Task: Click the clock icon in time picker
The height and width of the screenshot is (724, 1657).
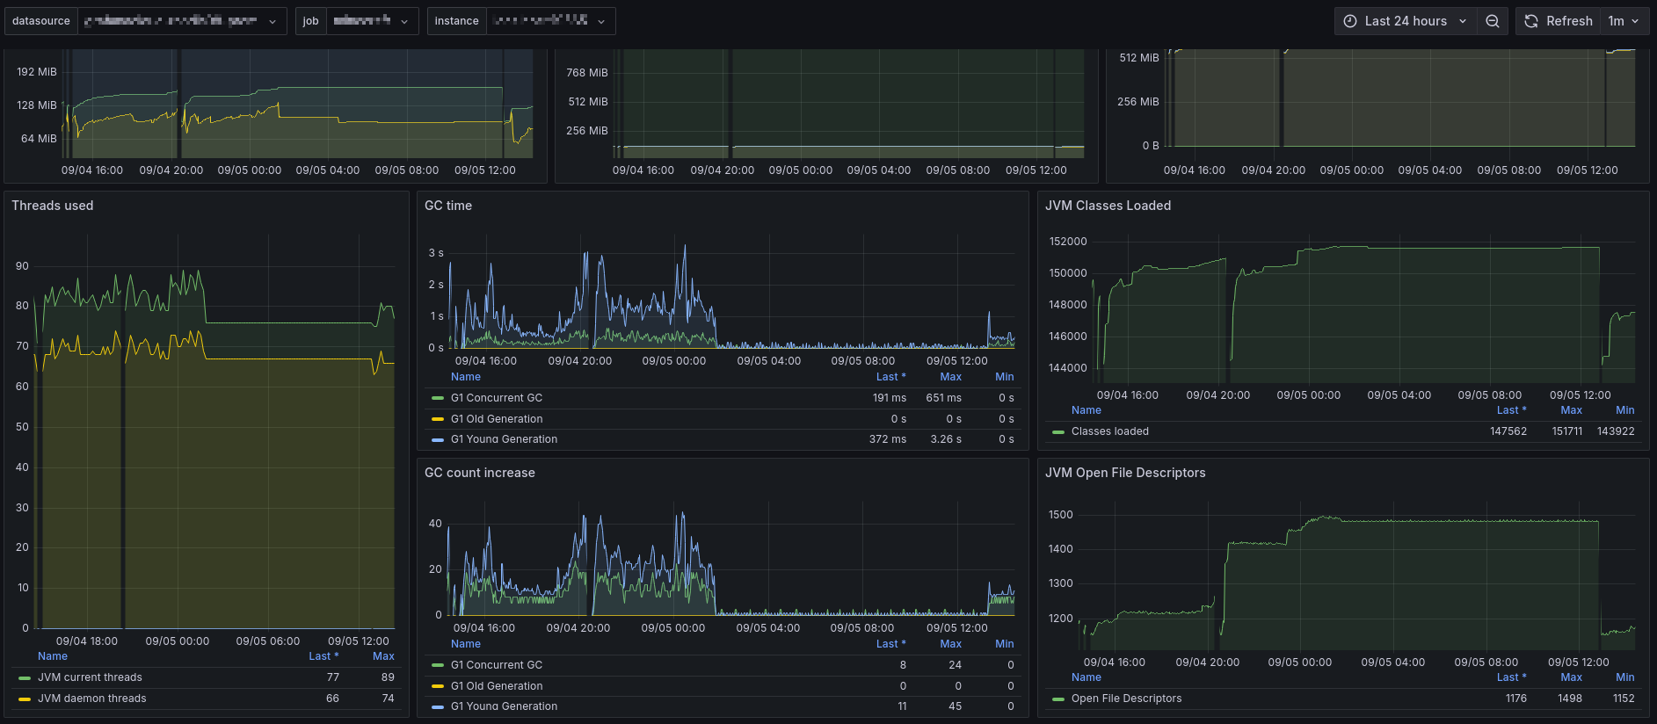Action: point(1350,21)
